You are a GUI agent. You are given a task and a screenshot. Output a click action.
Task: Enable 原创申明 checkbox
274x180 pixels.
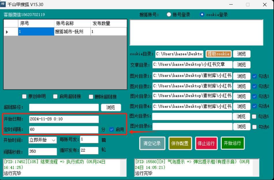click(24, 96)
